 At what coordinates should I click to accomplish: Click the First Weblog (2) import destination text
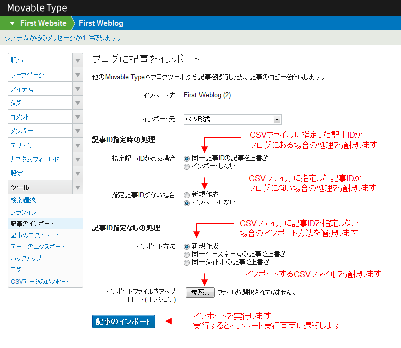point(208,95)
